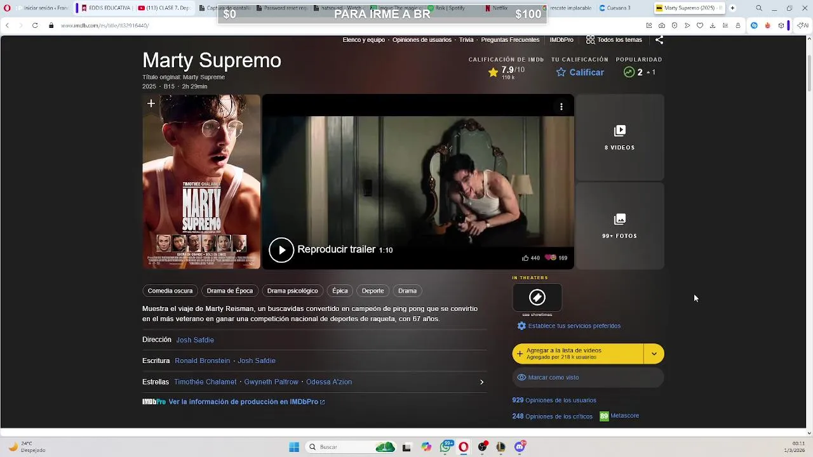This screenshot has width=813, height=457.
Task: Click the bookmark heart icon in toolbar
Action: [x=700, y=25]
